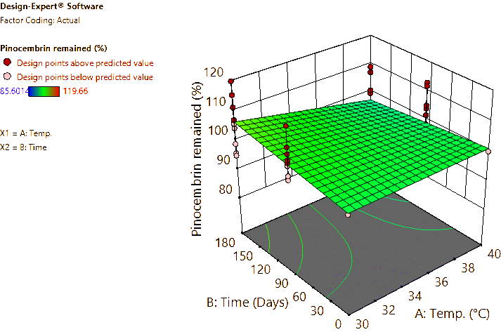
Task: Click the rainbow color gradient legend bar
Action: pyautogui.click(x=44, y=91)
